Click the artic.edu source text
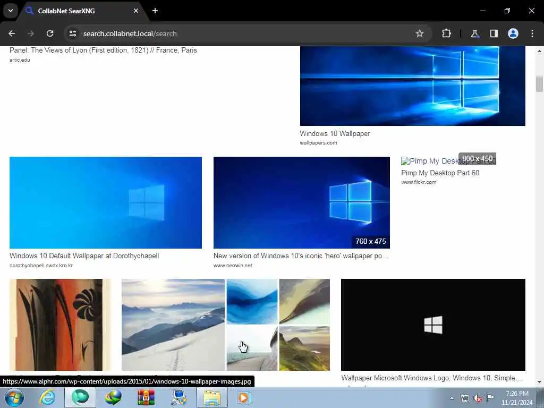 tap(20, 59)
